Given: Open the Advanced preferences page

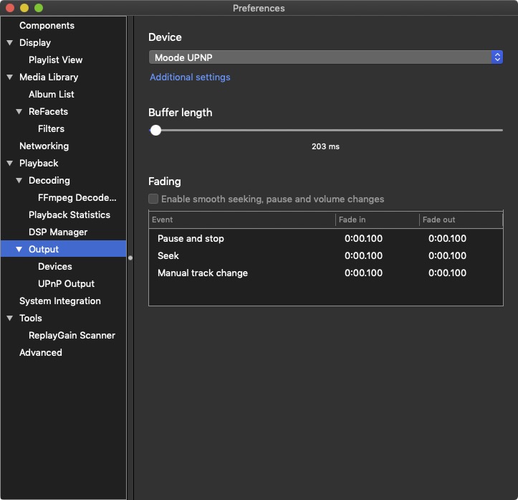Looking at the screenshot, I should (41, 353).
